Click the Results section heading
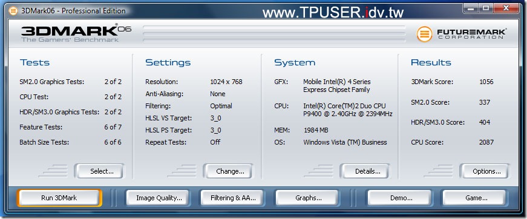This screenshot has height=219, width=527. click(431, 62)
